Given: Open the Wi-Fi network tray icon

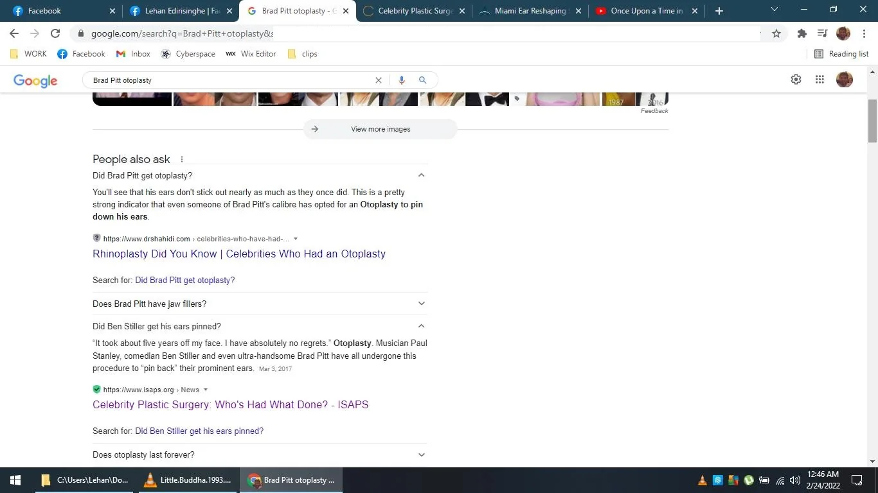Looking at the screenshot, I should click(780, 480).
